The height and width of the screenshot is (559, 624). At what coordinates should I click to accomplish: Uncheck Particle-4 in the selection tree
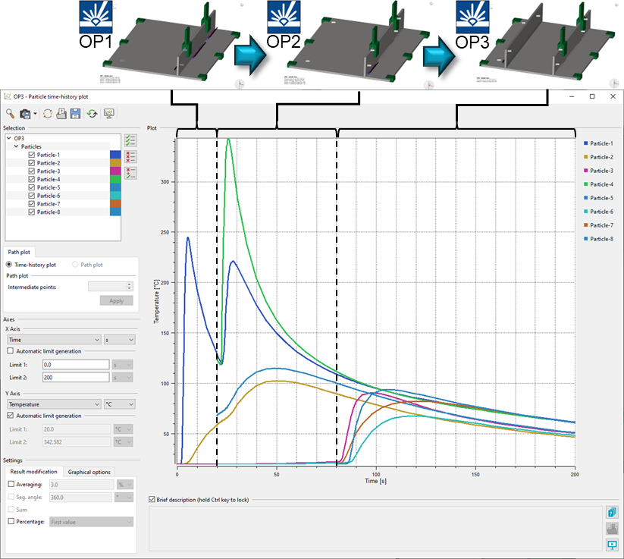click(32, 179)
